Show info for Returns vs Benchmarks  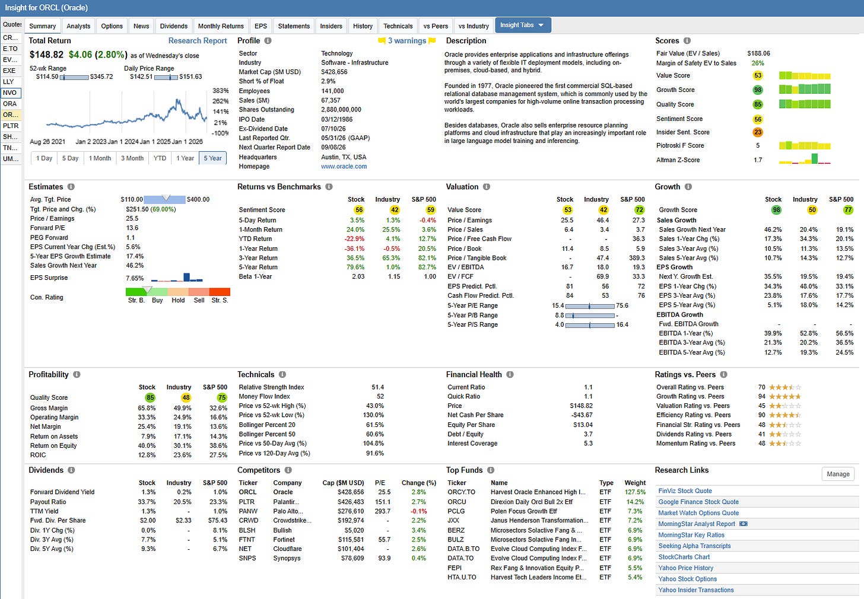328,187
